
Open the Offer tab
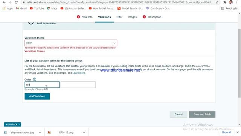(x=119, y=17)
